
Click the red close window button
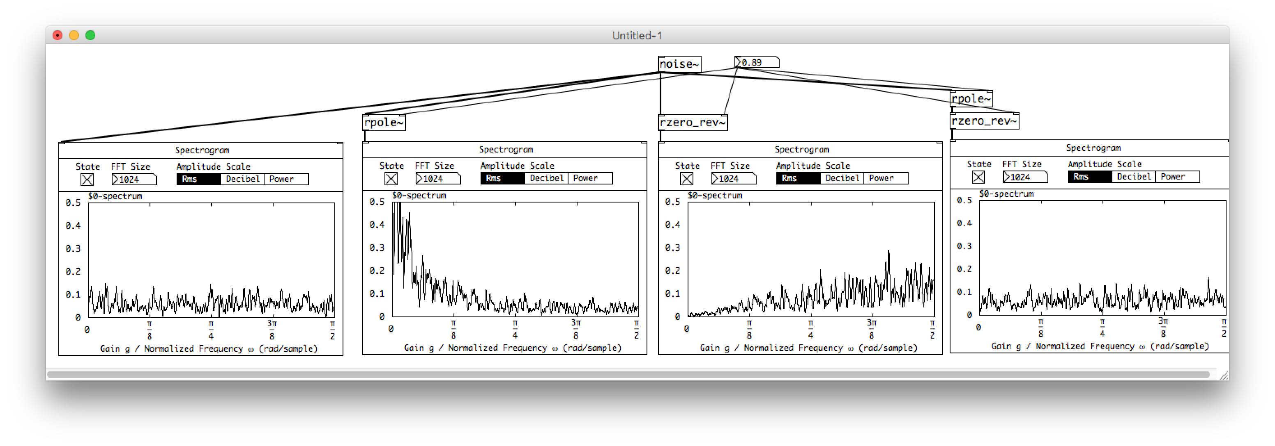click(x=58, y=35)
